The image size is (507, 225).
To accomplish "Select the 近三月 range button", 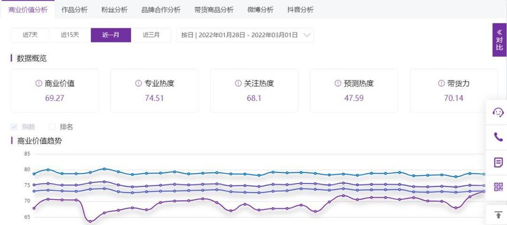I will 151,35.
